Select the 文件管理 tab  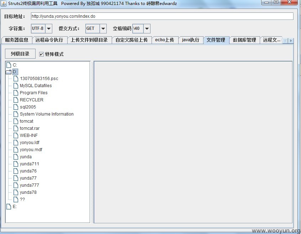[216, 40]
